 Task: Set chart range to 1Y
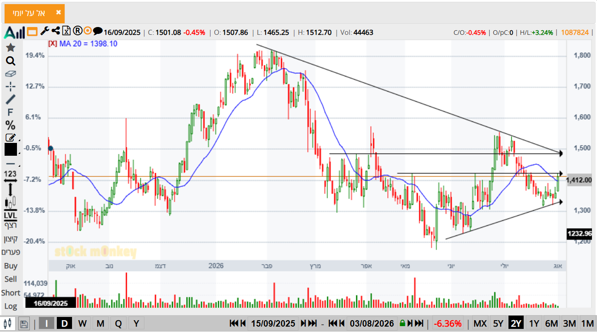tap(534, 323)
